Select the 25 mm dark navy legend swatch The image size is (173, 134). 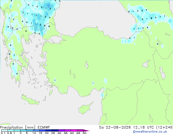click(x=55, y=130)
